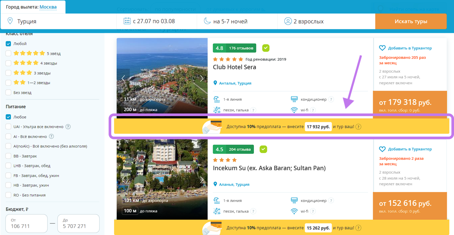Click the Турция destination field
This screenshot has height=235, width=454.
coord(59,21)
